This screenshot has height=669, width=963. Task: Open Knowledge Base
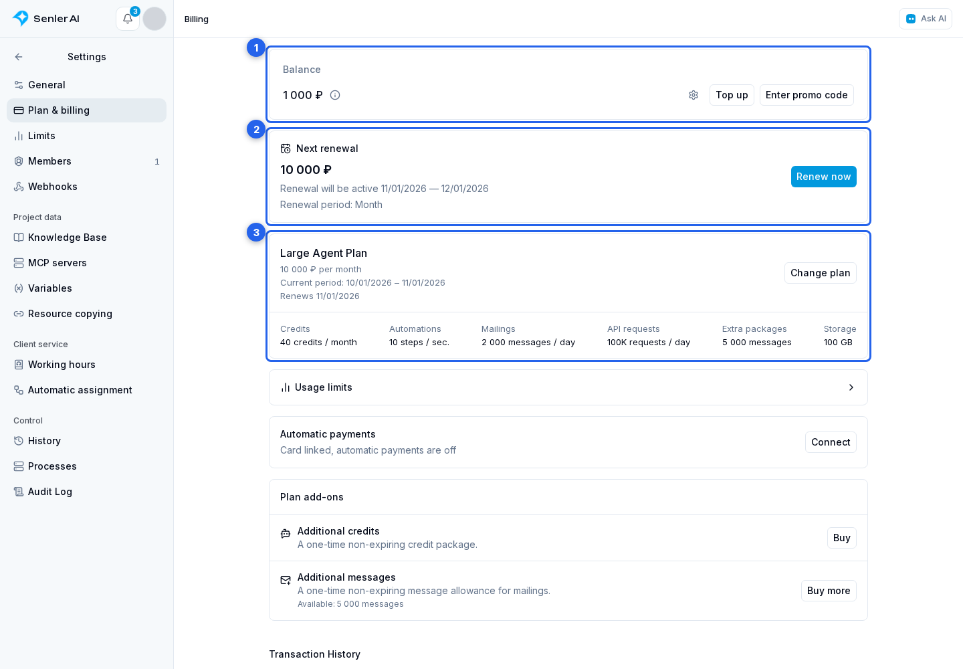(86, 237)
